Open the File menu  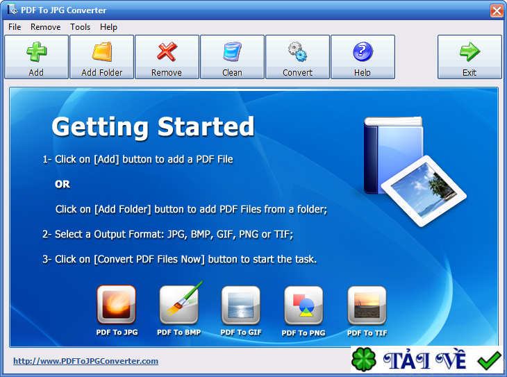(x=15, y=27)
